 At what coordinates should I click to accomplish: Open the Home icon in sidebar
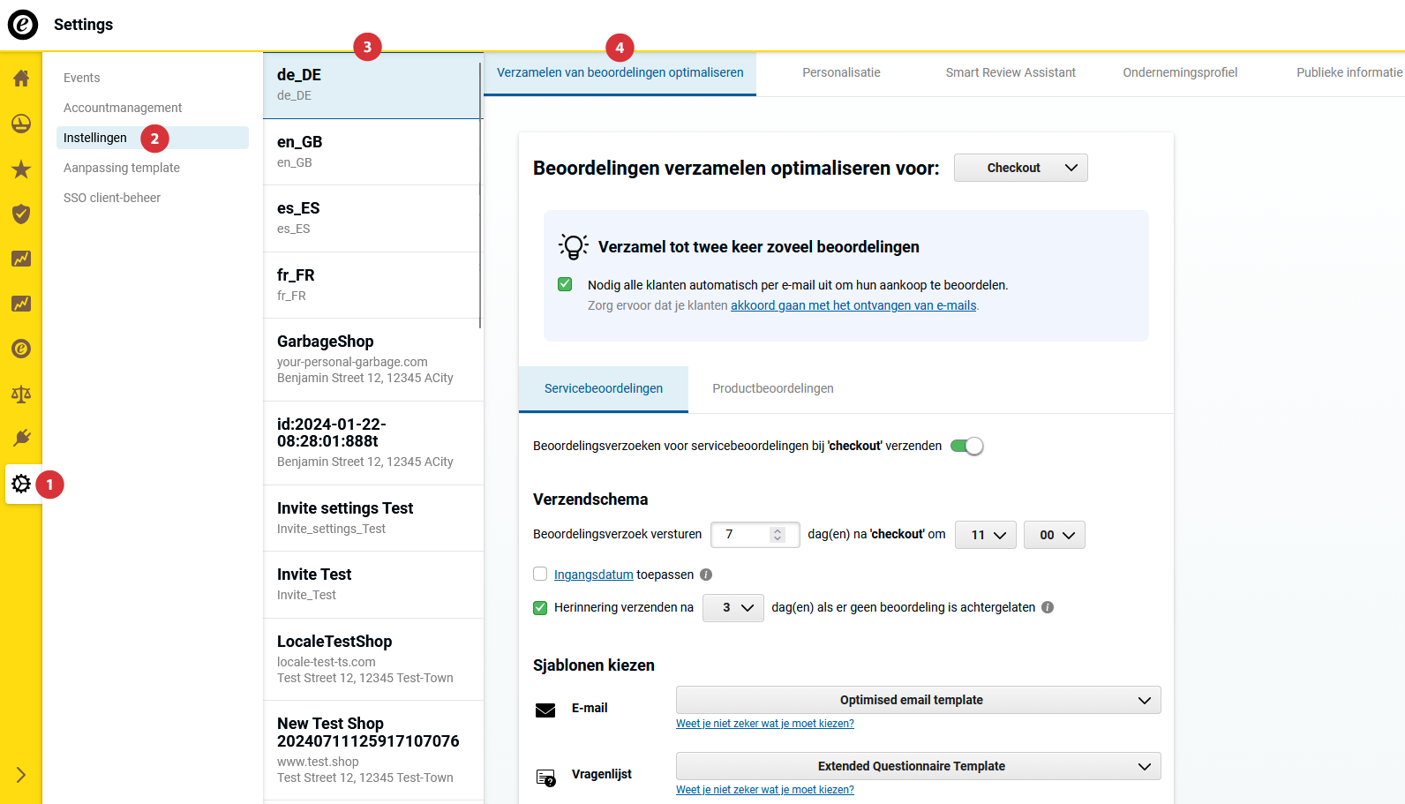pyautogui.click(x=21, y=78)
